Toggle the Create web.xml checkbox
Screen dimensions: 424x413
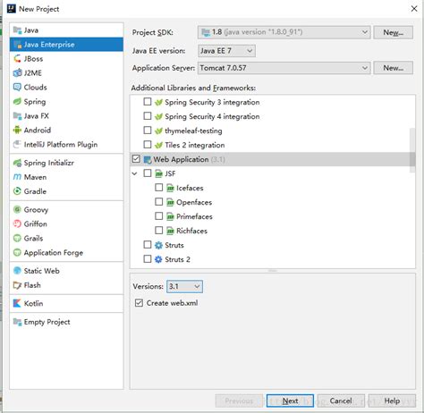coord(139,303)
